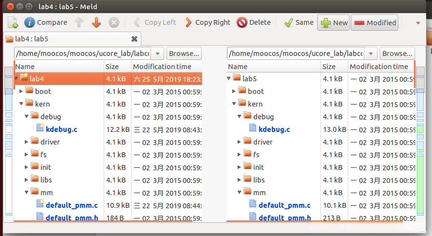Open the toolbar overflow arrow menu
This screenshot has height=236, width=432.
click(x=418, y=23)
